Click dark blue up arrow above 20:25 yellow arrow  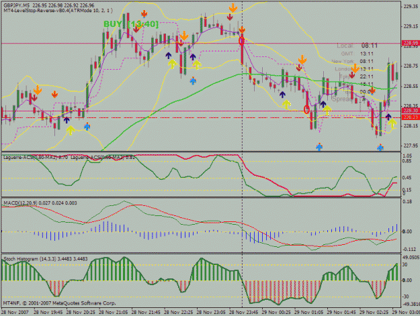(x=67, y=120)
